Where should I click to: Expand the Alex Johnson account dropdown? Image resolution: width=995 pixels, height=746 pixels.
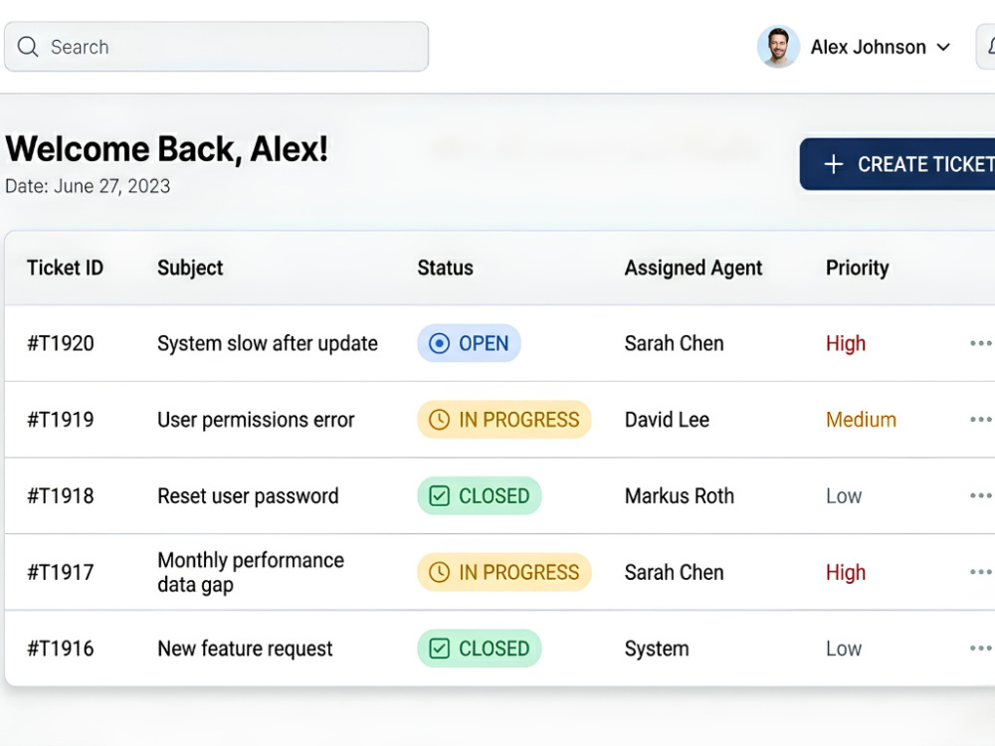943,47
